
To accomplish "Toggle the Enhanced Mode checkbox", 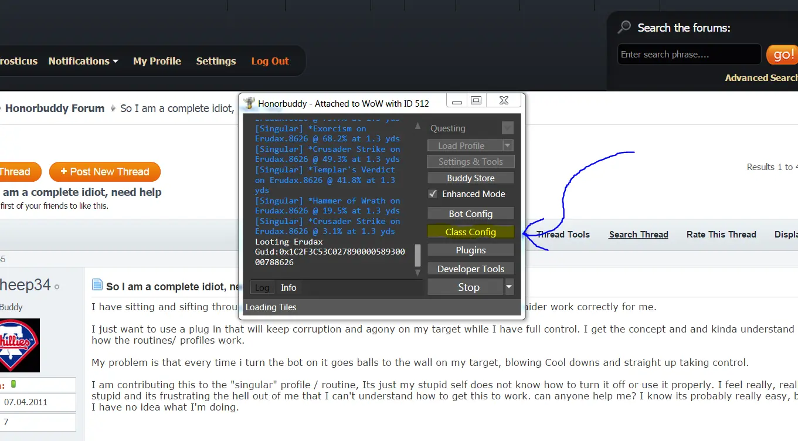I will tap(433, 194).
